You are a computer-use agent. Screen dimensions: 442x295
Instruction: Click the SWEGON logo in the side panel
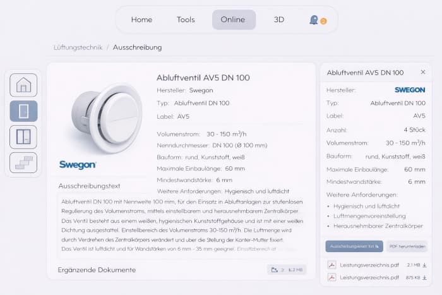pyautogui.click(x=410, y=90)
